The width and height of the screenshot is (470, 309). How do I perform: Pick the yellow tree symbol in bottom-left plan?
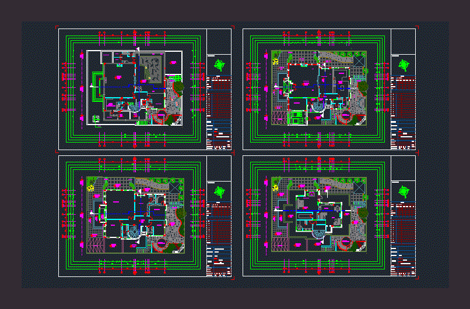click(x=90, y=187)
